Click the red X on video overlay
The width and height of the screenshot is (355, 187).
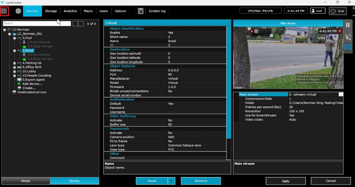(x=252, y=31)
